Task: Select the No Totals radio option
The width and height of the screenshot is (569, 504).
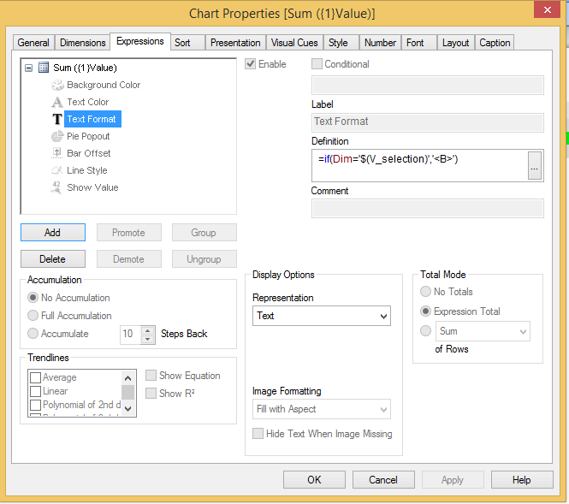Action: coord(425,292)
